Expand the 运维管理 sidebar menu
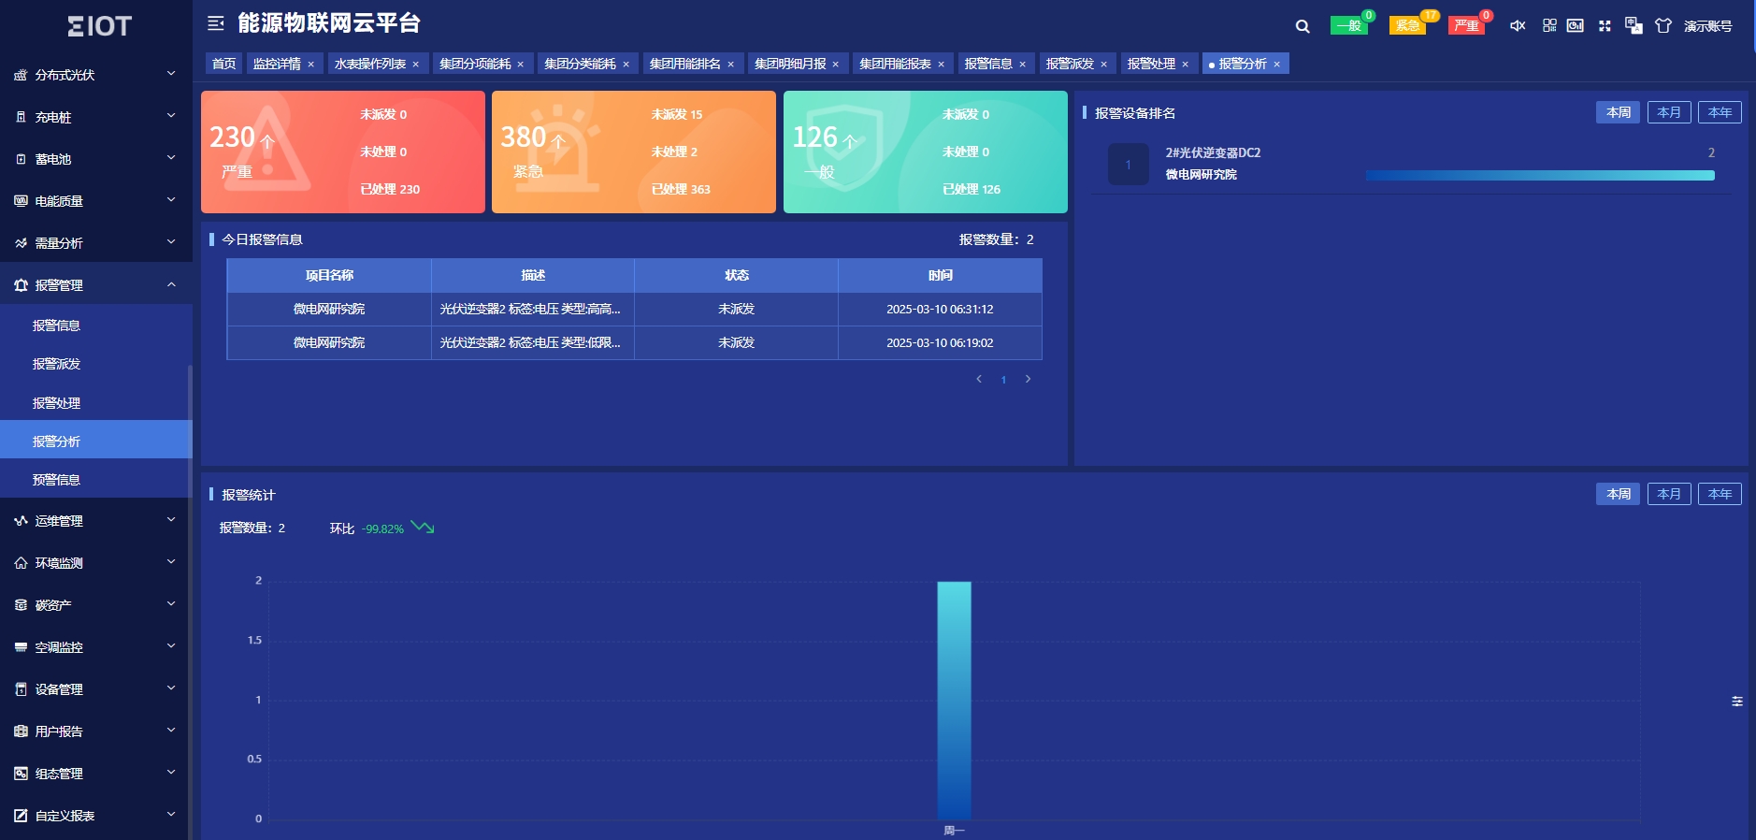 [95, 521]
